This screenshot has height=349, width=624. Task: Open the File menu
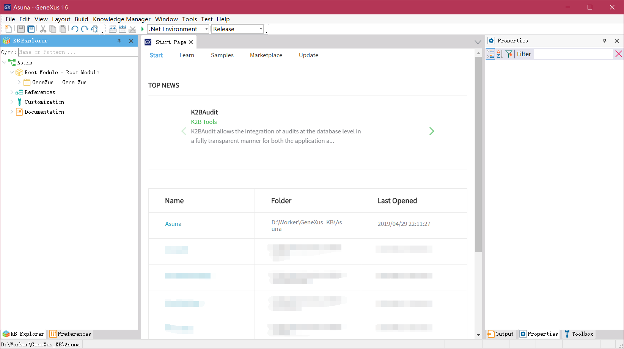(x=10, y=19)
